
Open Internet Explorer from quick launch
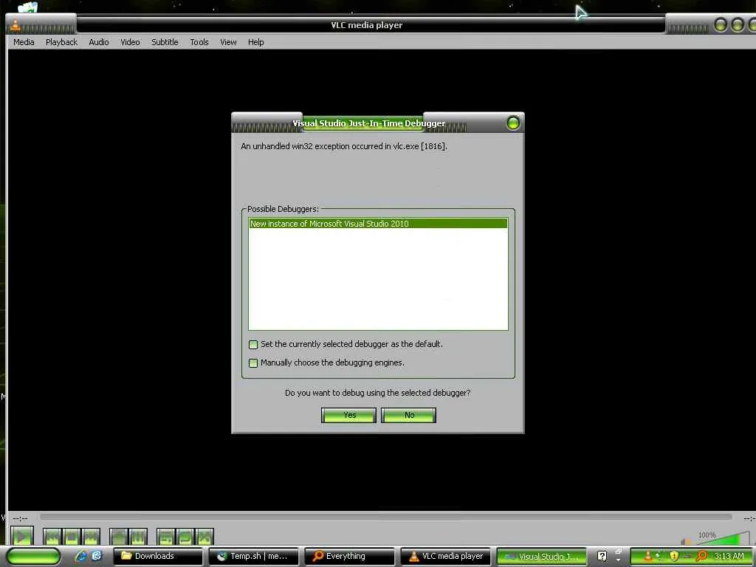coord(81,556)
